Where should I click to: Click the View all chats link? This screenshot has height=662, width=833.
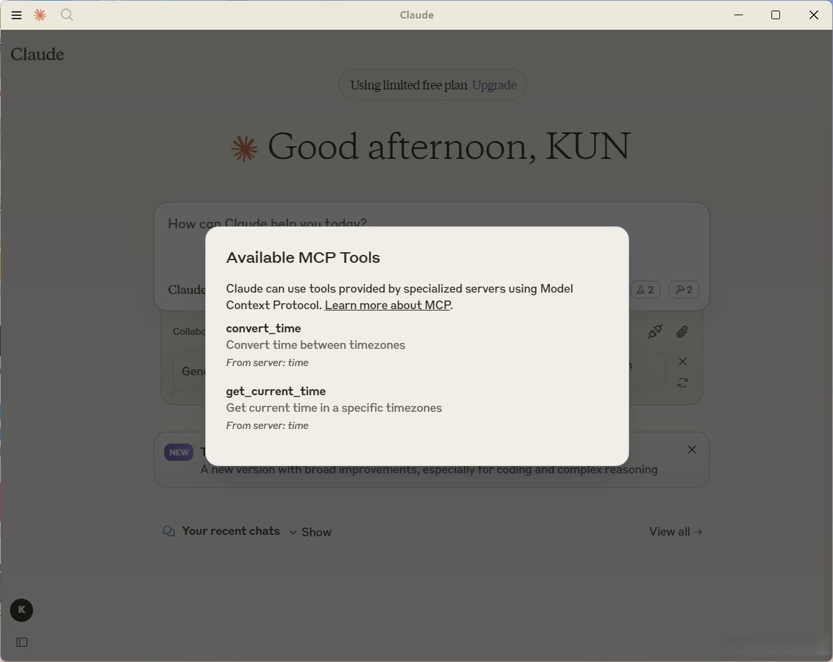click(676, 532)
